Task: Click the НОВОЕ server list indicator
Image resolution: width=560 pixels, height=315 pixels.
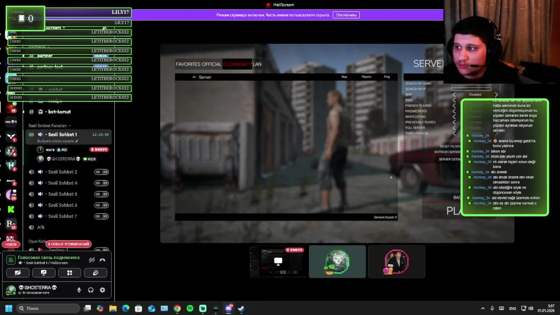Action: point(11,244)
